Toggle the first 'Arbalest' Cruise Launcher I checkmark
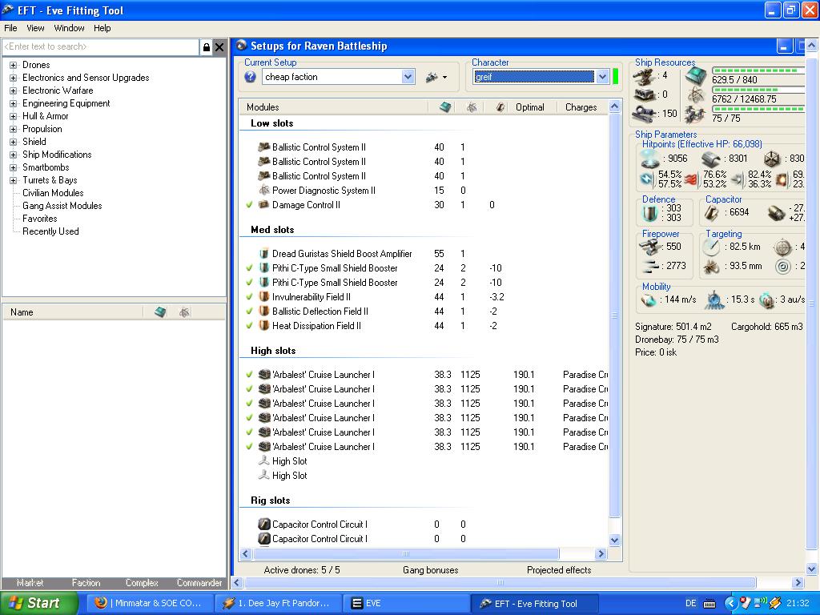 (x=250, y=375)
